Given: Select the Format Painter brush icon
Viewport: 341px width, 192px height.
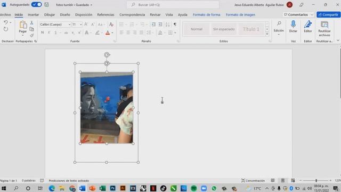Looking at the screenshot, I should [x=32, y=35].
